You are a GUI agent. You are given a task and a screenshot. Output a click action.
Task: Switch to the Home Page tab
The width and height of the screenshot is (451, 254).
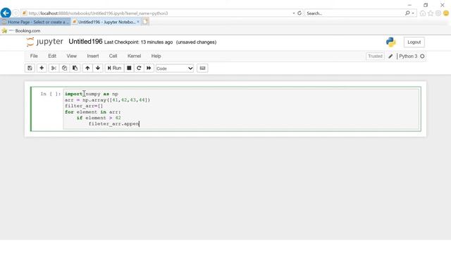coord(35,22)
